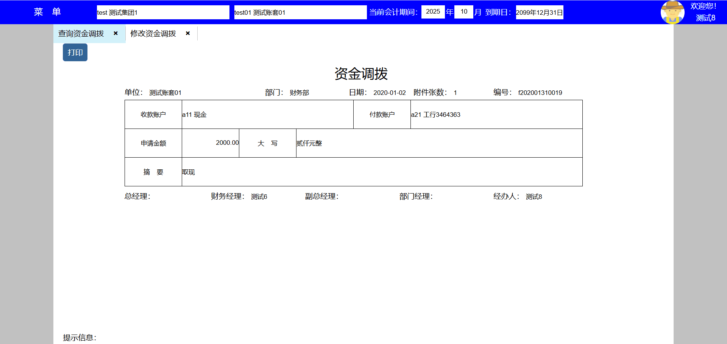Switch to the 修改资金调拨 tab

(153, 34)
